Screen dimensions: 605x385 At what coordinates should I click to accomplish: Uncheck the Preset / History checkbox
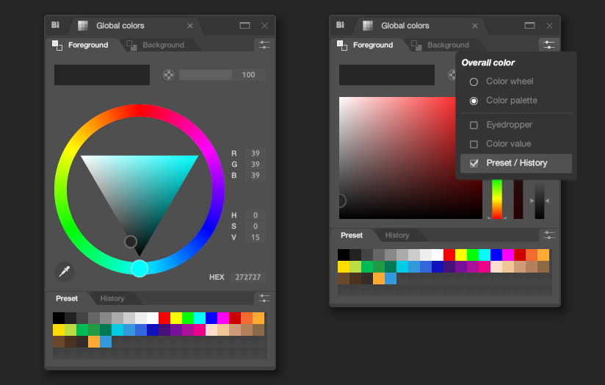[474, 163]
